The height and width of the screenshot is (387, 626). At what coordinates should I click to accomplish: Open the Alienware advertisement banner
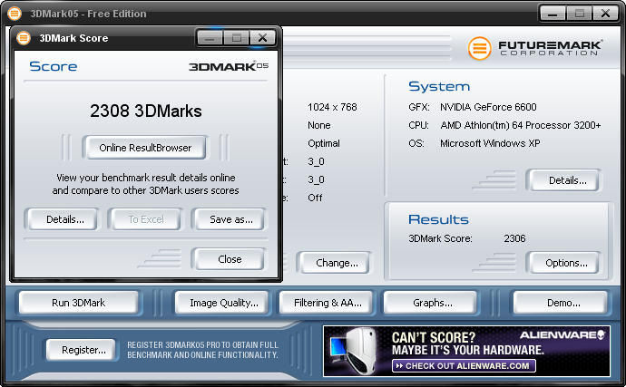click(x=466, y=351)
